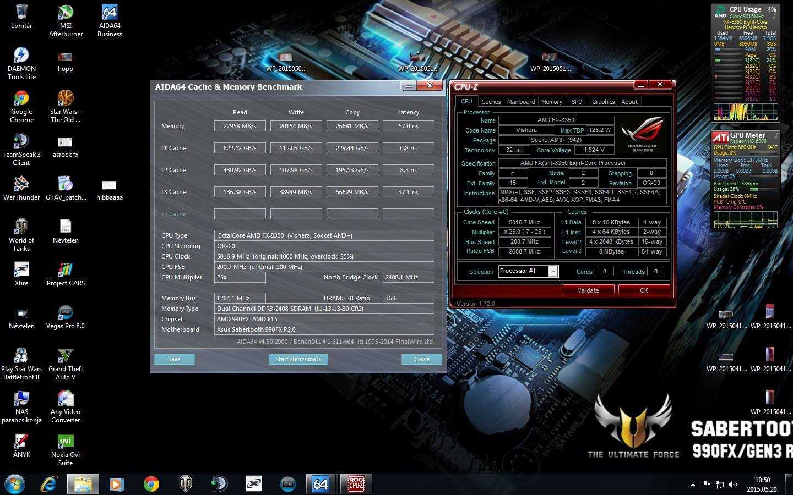Click the clock showing 10:50
Image resolution: width=793 pixels, height=495 pixels.
point(763,480)
